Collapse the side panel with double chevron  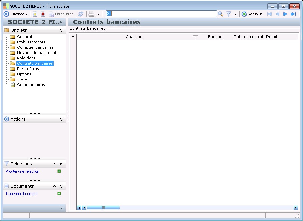(61, 22)
